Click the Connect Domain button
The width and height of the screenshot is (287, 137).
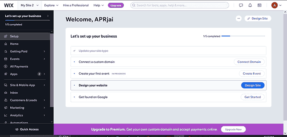[x=249, y=62]
